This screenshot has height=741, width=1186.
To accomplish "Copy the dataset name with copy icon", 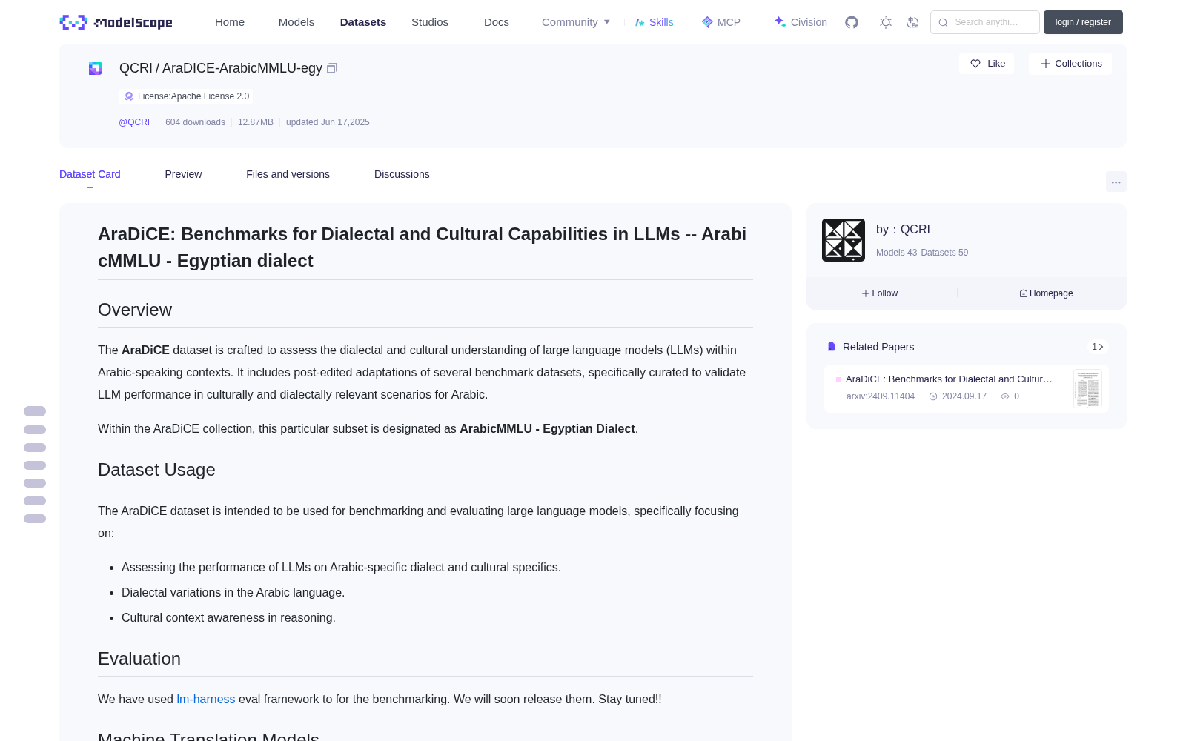I will tap(332, 68).
